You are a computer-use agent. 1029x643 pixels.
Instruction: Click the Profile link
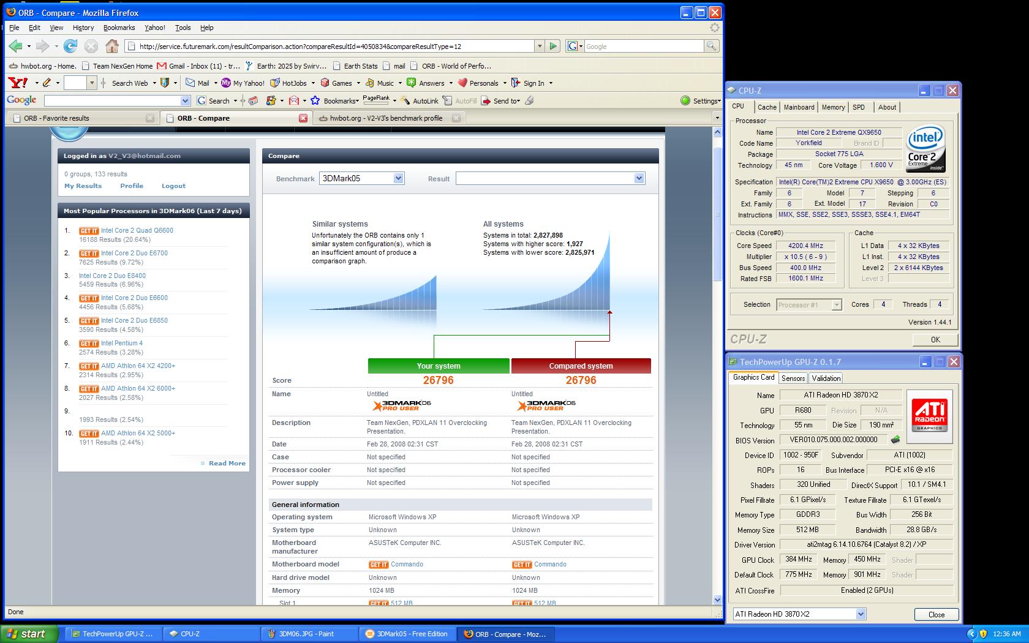tap(132, 186)
